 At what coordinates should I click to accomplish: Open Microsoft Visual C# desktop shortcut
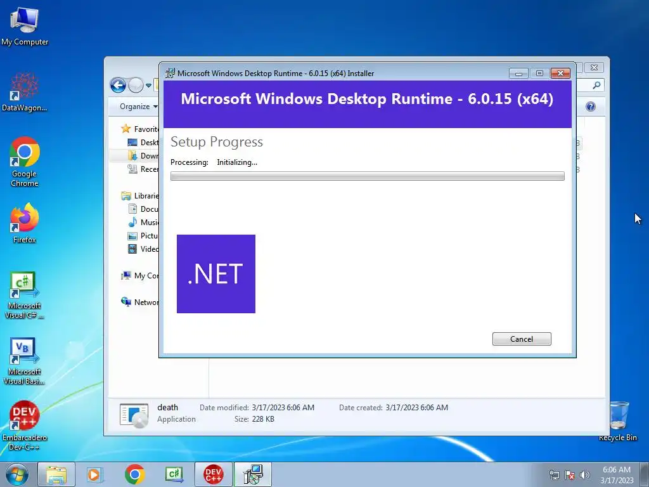[x=25, y=295]
